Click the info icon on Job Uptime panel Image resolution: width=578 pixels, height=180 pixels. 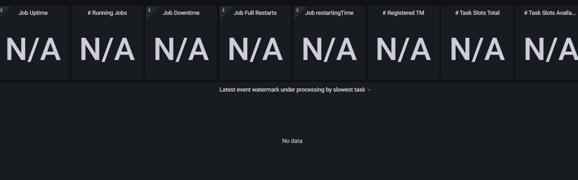pyautogui.click(x=1, y=10)
